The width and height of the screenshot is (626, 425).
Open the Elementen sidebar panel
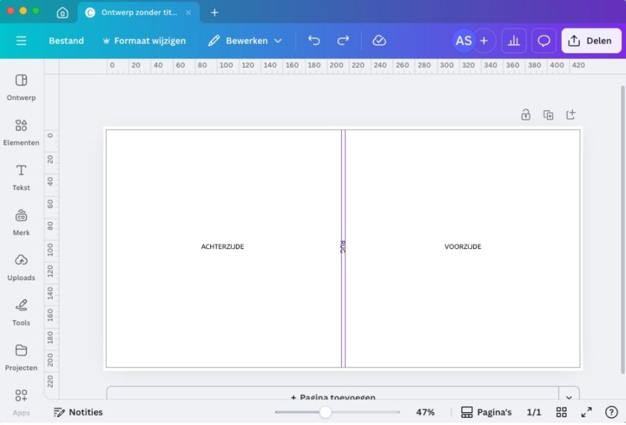21,132
